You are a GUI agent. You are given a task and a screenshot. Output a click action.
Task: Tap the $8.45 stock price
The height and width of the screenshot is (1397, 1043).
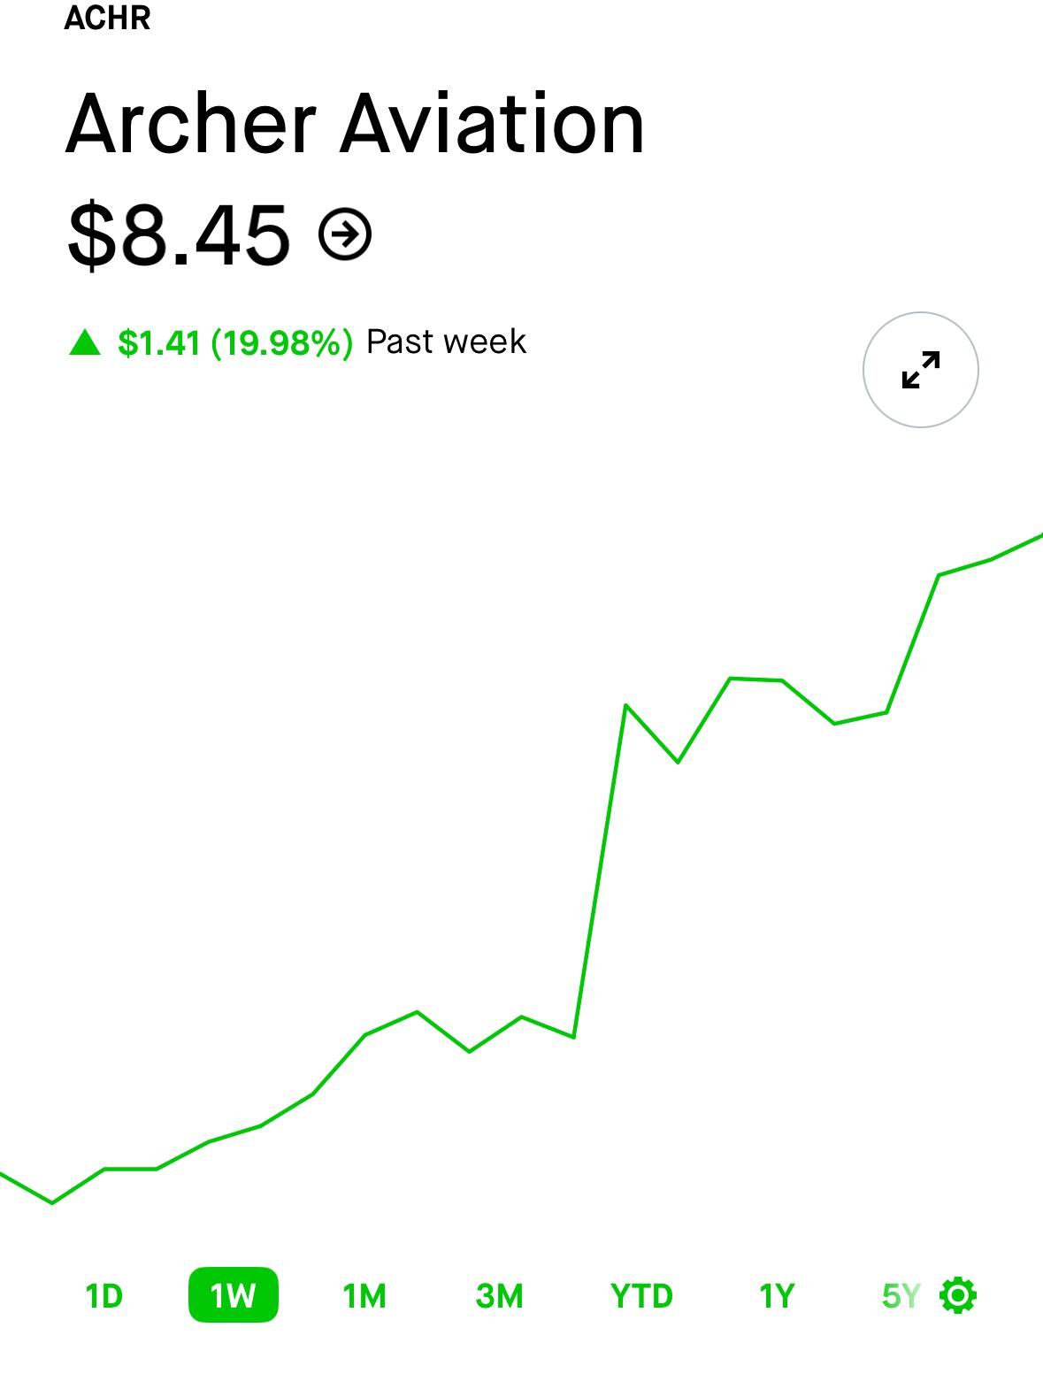pos(179,234)
